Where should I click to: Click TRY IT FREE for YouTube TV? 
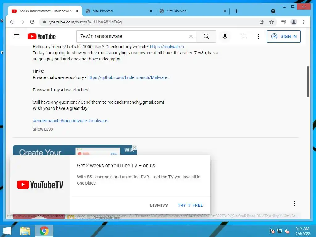(x=190, y=205)
